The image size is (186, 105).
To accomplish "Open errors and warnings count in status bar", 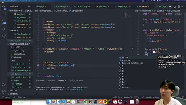I will click(x=22, y=97).
